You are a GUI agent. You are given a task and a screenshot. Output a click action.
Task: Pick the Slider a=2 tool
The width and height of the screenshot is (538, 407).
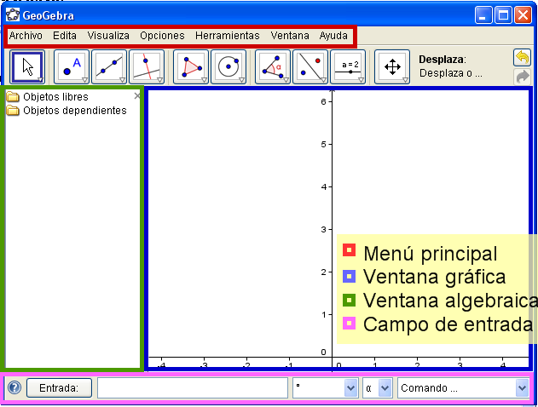point(348,66)
